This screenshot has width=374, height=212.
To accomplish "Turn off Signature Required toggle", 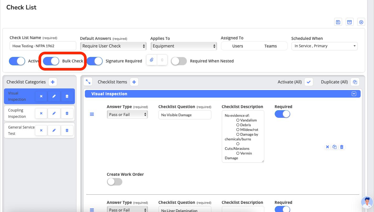I will point(95,61).
